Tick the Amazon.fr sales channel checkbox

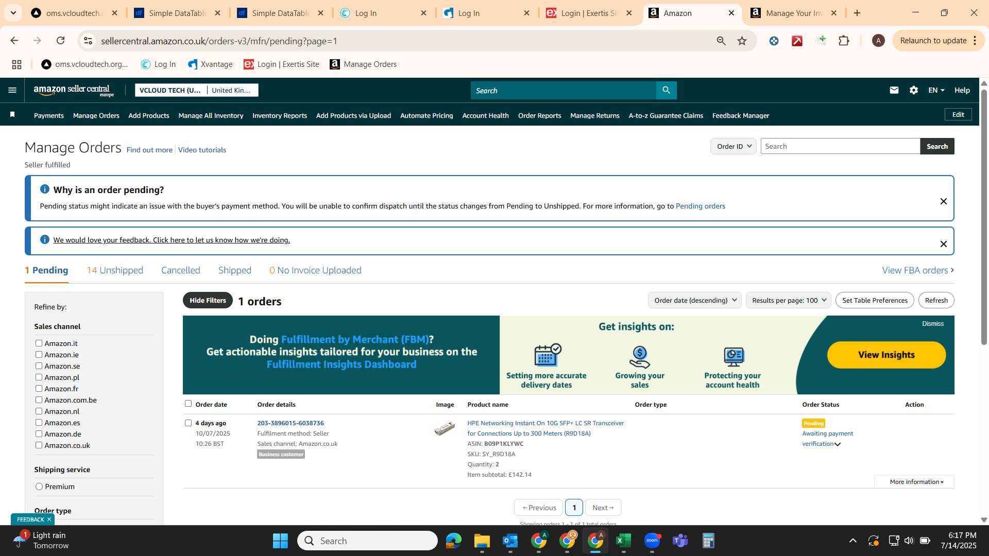tap(39, 388)
